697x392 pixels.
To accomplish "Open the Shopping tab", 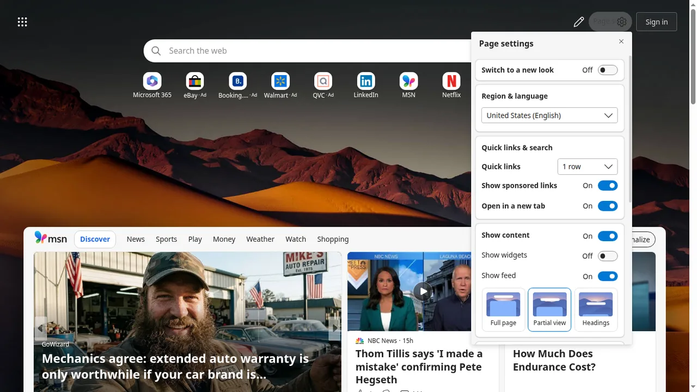I will [333, 239].
